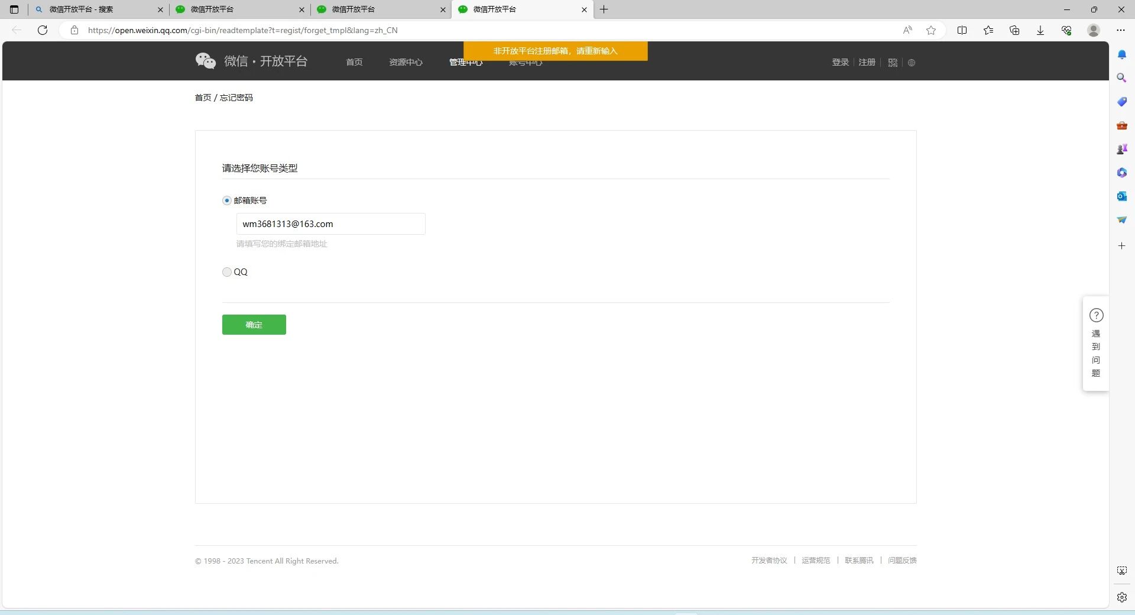
Task: Open 资源中心 navigation item
Action: pos(406,62)
